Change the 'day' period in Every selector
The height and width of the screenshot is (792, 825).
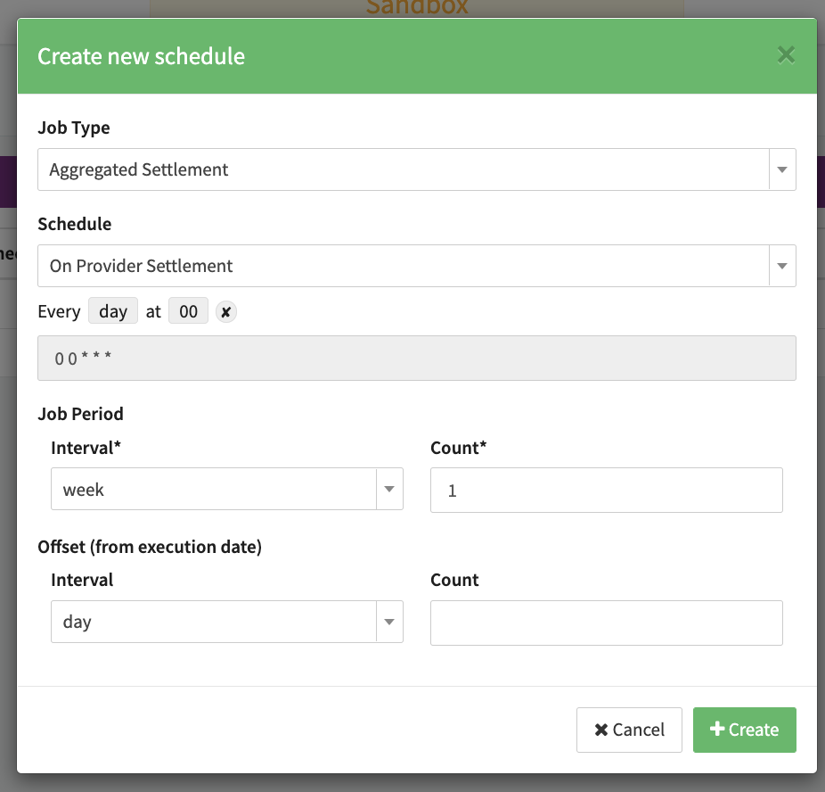[113, 312]
